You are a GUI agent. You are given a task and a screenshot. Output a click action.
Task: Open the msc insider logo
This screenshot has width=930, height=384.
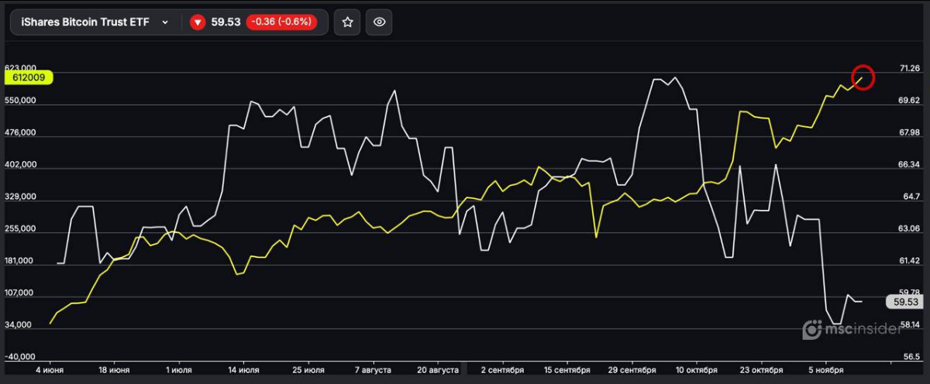point(852,329)
